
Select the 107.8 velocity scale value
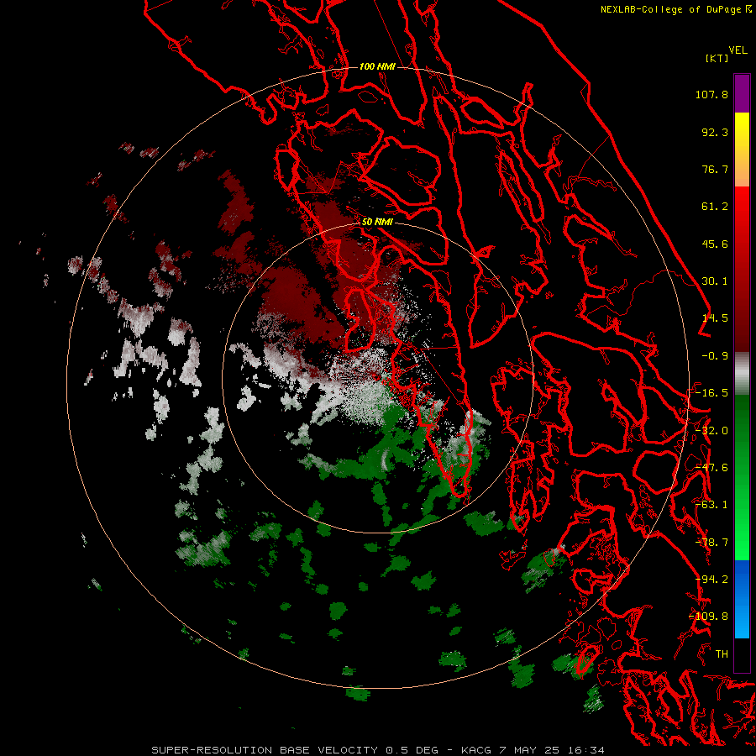[711, 94]
